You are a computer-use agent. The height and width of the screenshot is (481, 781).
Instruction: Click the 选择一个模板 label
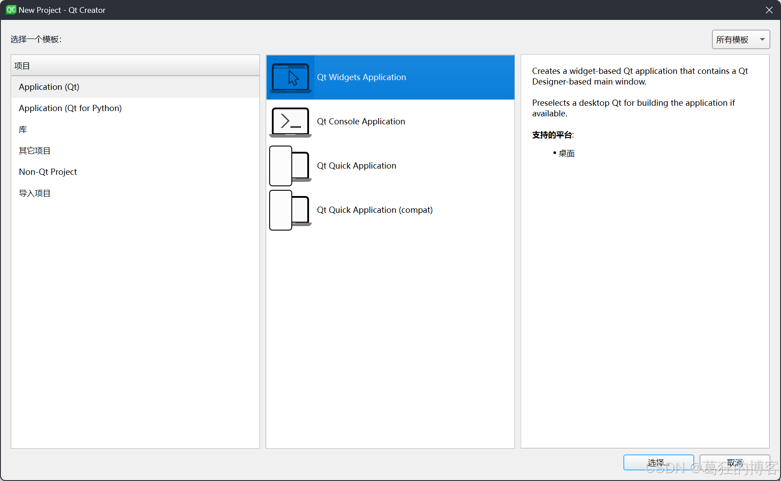(36, 39)
